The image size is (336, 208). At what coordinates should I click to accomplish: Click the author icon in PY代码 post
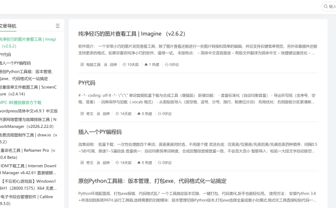[98, 113]
